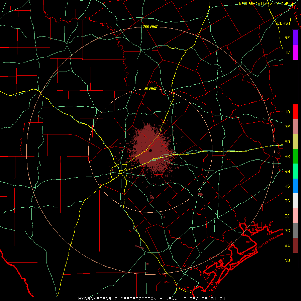Click the DS white legend swatch
Viewport: 301px width, 301px height.
tap(295, 201)
